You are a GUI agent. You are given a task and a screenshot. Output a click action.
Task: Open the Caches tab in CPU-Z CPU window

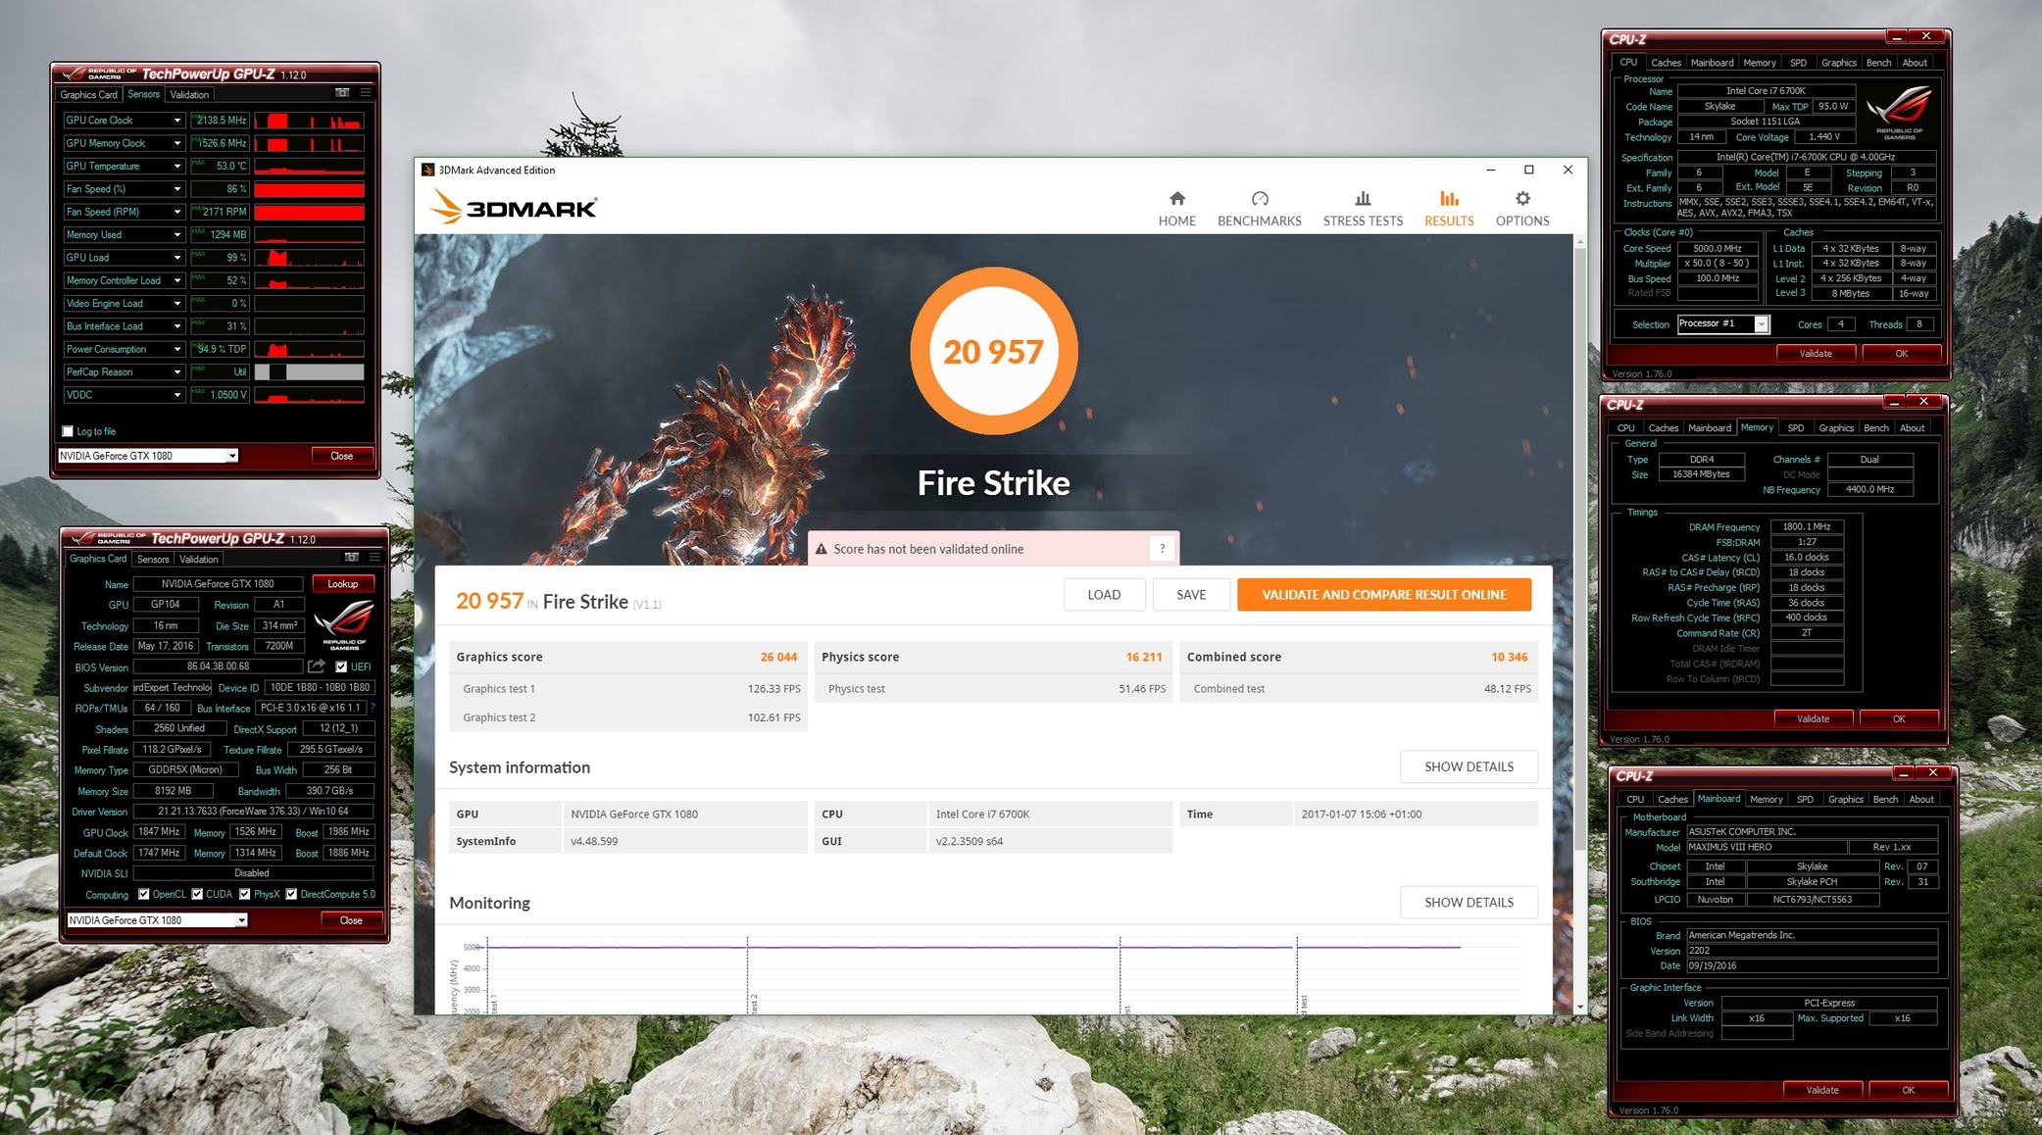[x=1666, y=63]
